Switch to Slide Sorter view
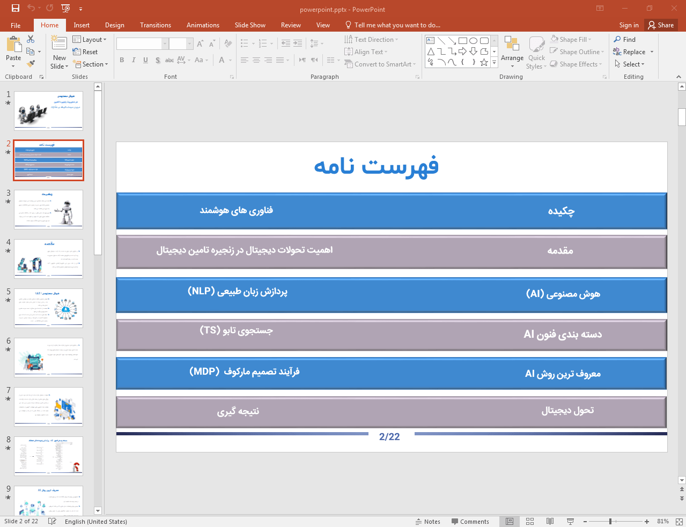Image resolution: width=686 pixels, height=527 pixels. 530,521
